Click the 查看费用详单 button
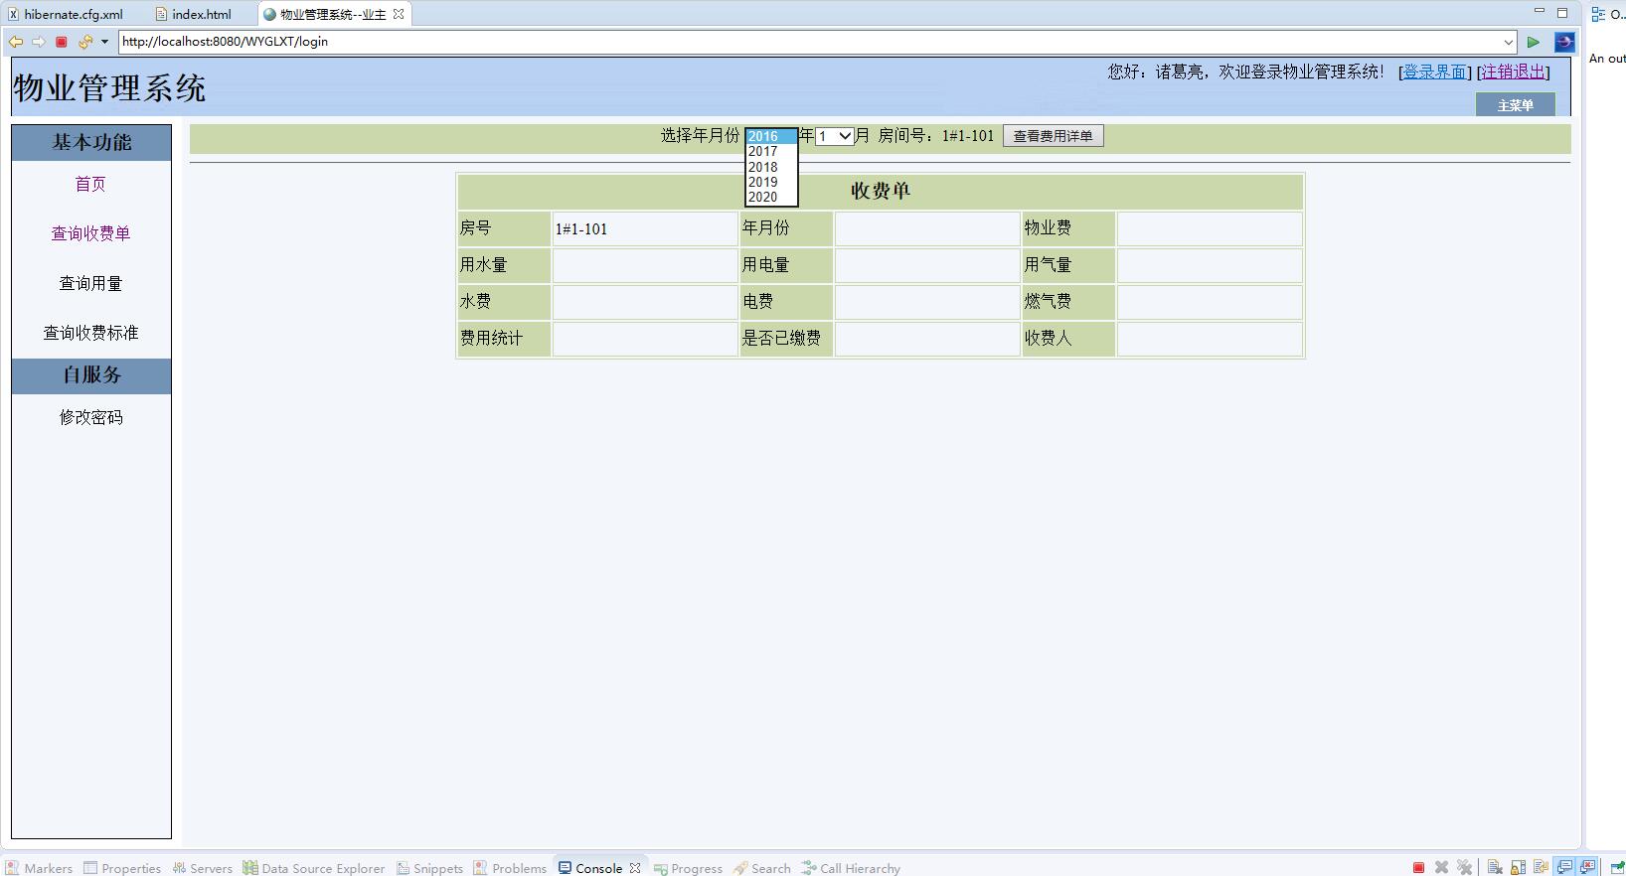The height and width of the screenshot is (876, 1626). (x=1053, y=136)
